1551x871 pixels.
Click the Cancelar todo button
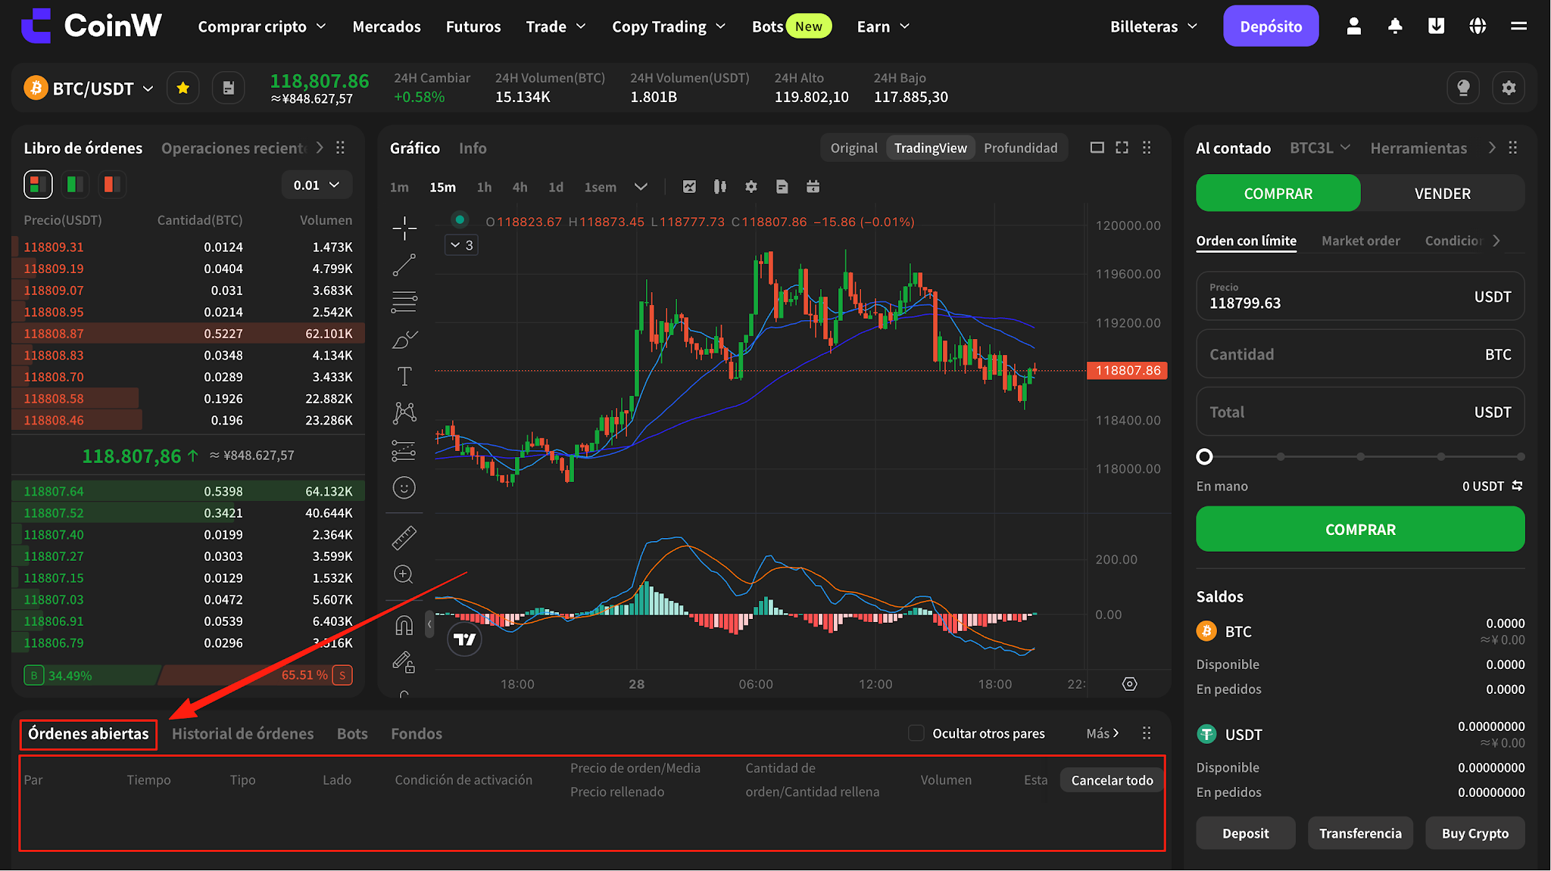click(x=1112, y=780)
